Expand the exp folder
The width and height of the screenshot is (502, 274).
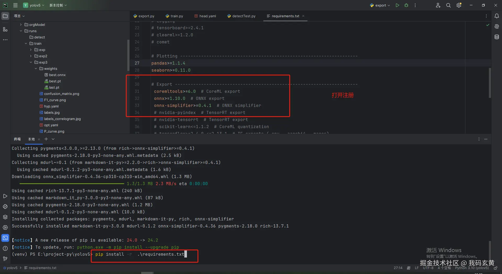point(31,50)
